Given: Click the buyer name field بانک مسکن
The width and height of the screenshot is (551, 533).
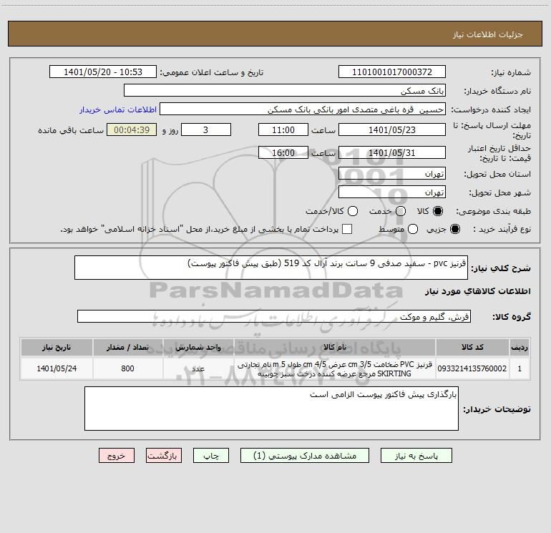Looking at the screenshot, I should [285, 91].
